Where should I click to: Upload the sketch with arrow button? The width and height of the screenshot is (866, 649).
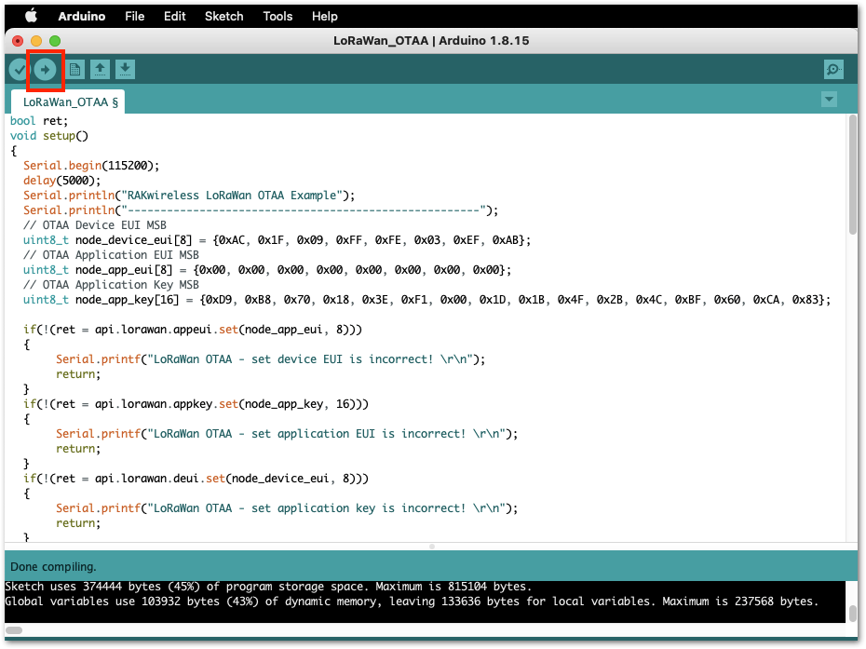click(46, 70)
